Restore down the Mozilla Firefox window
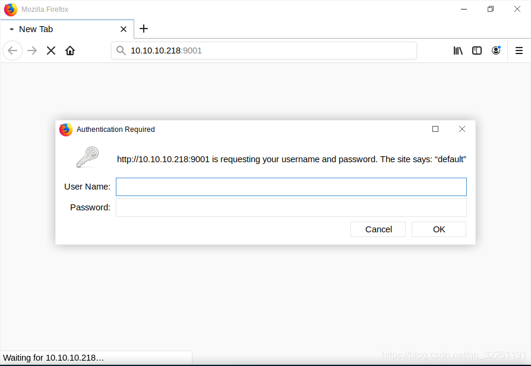The width and height of the screenshot is (531, 366). (x=491, y=9)
